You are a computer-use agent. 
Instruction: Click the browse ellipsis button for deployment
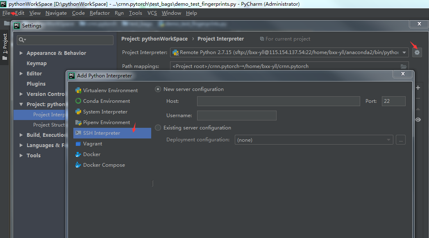click(x=401, y=140)
